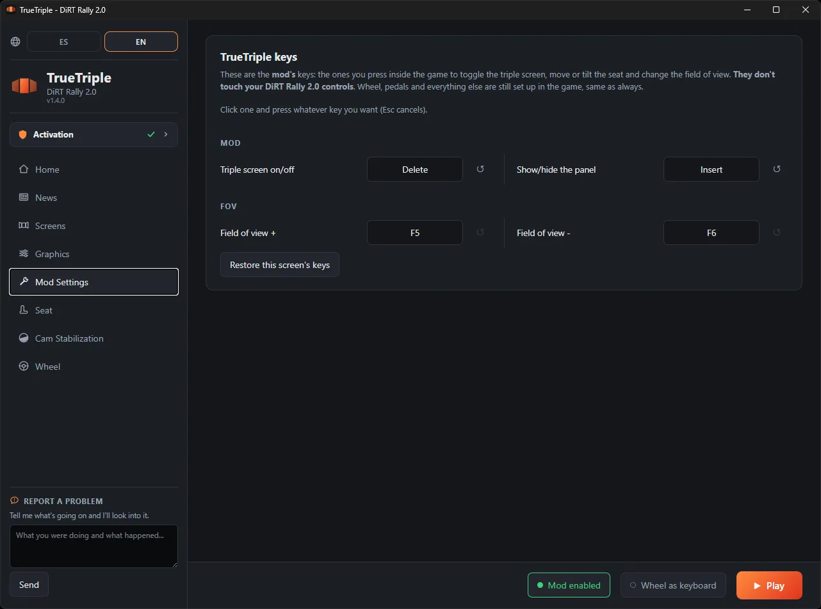Click the Graphics sliders icon
The image size is (821, 609).
24,254
